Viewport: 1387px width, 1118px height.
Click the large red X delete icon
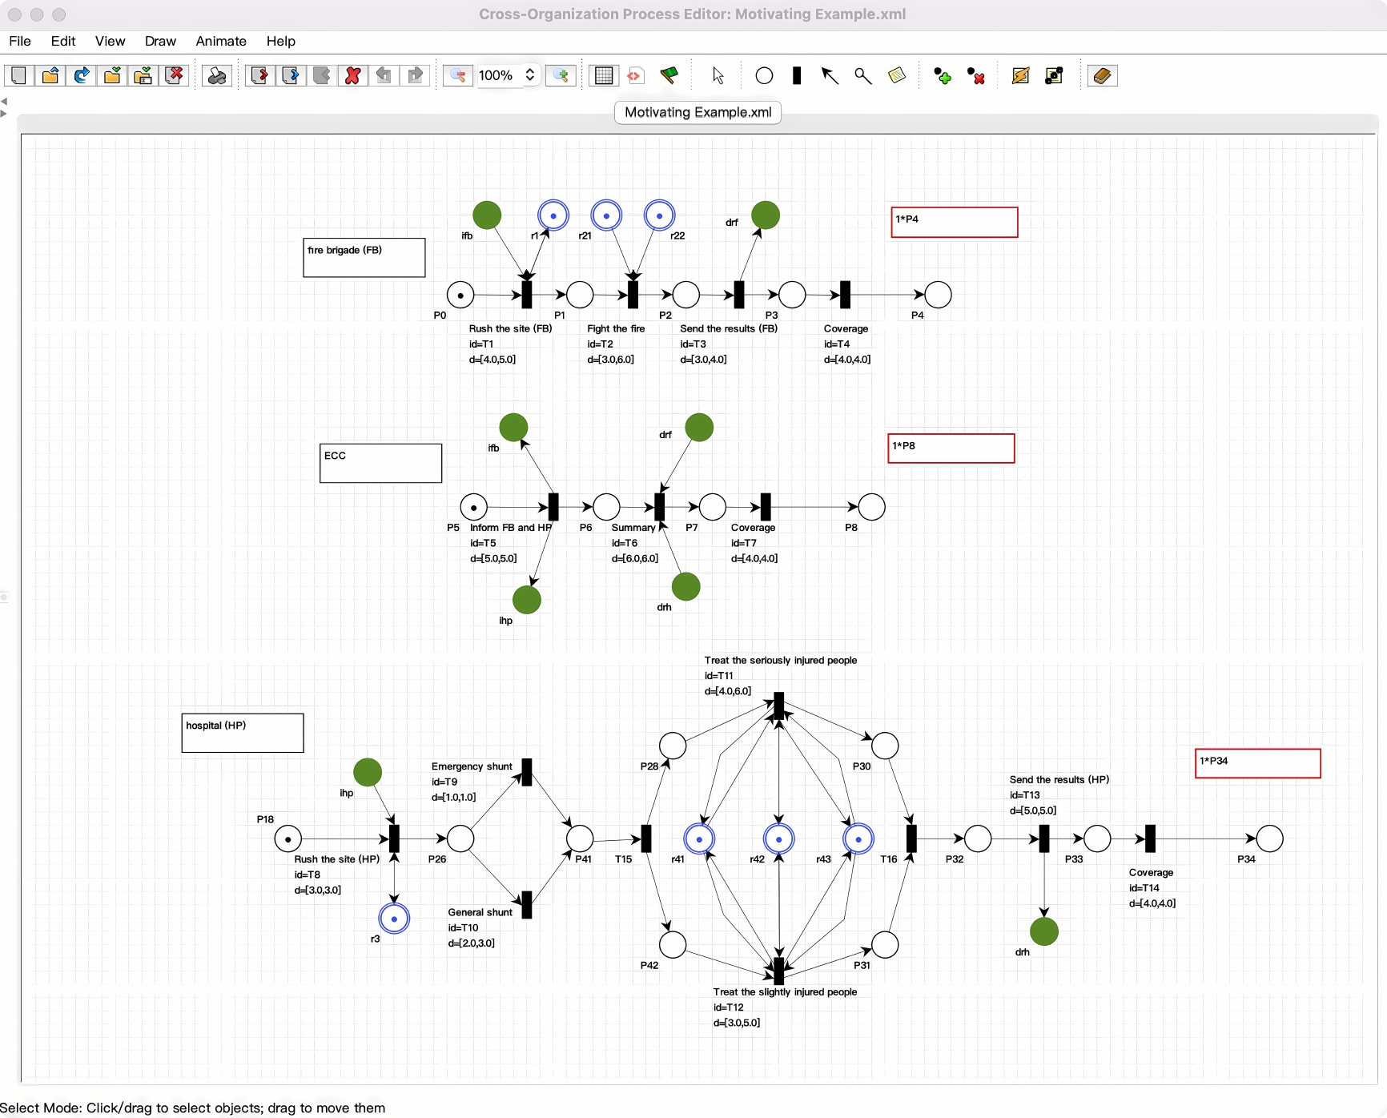[352, 75]
